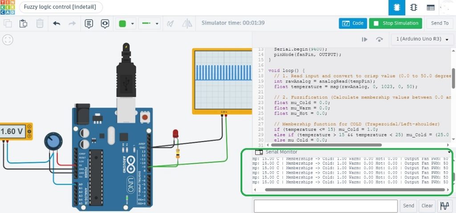The width and height of the screenshot is (456, 213).
Task: Focus the serial input text field
Action: tap(326, 206)
